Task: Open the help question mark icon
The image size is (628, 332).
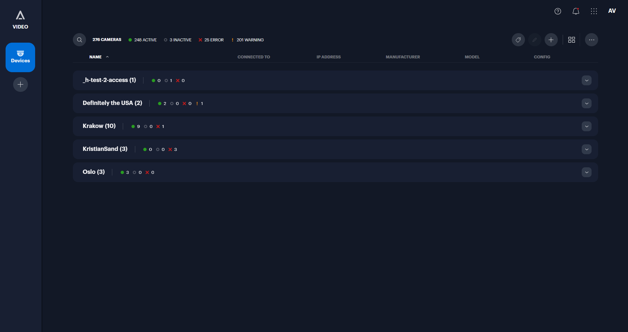Action: coord(558,11)
